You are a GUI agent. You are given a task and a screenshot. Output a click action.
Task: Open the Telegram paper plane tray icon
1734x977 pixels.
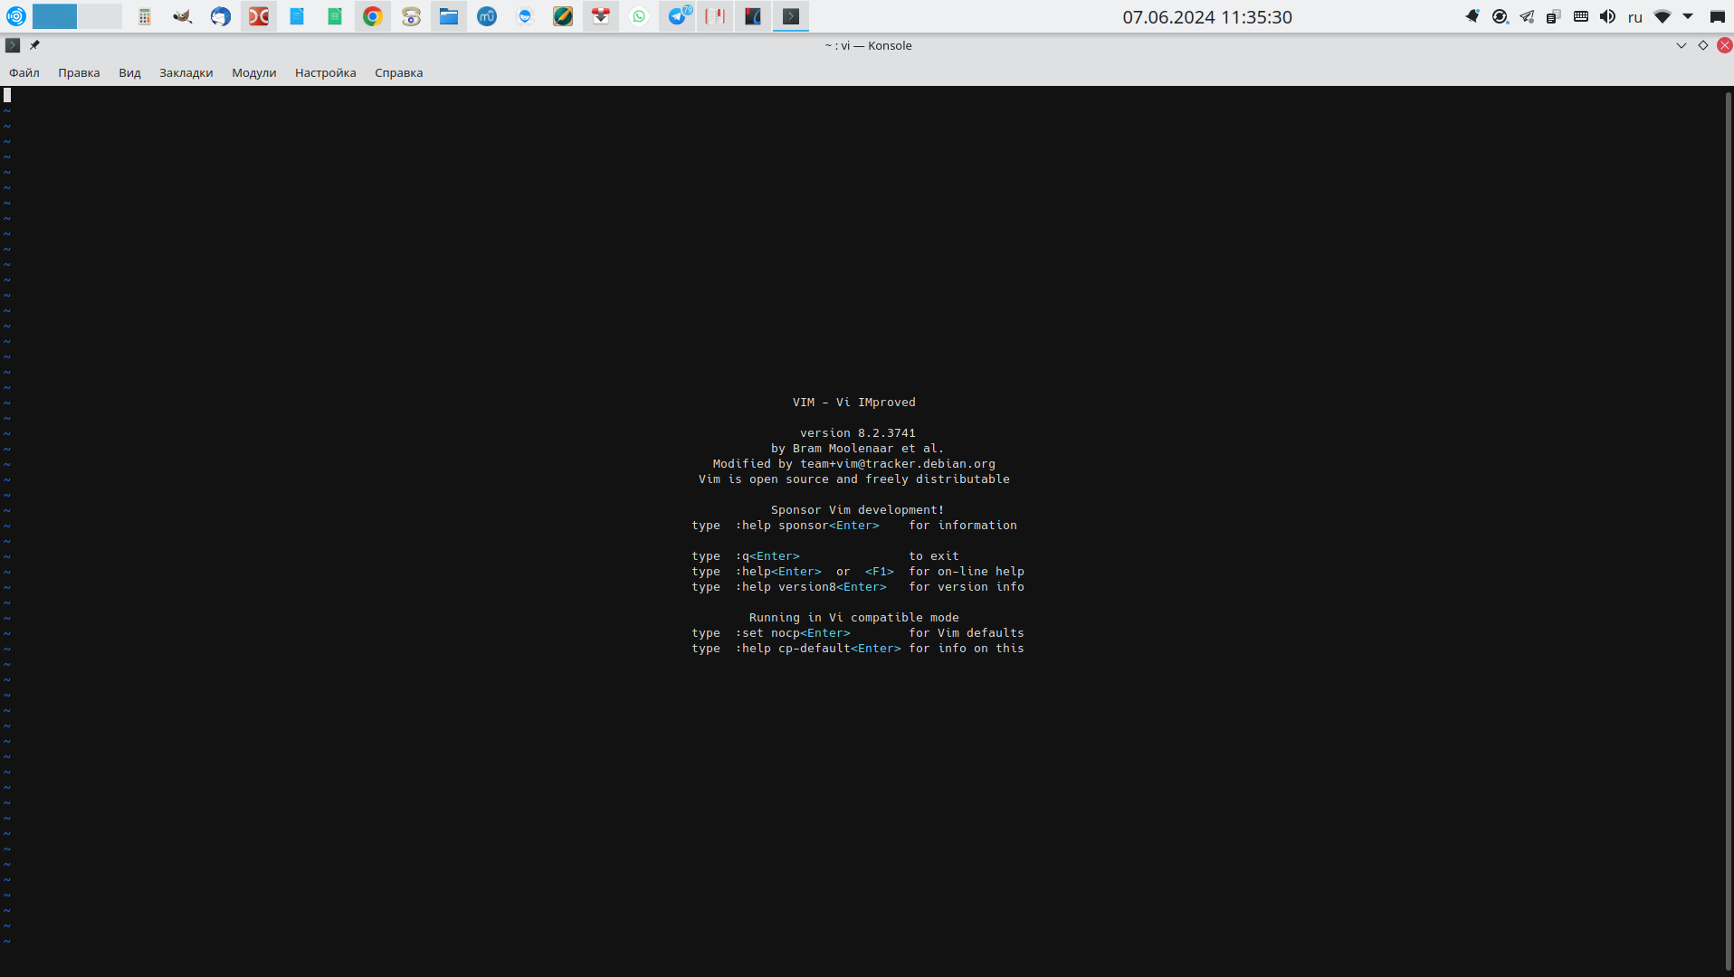pos(1527,16)
